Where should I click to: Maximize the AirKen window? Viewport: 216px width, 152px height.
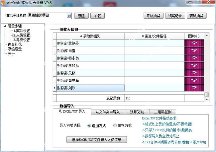coord(198,2)
